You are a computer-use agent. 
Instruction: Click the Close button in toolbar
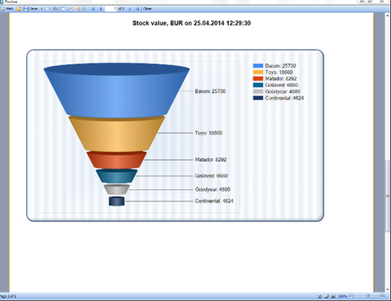[x=147, y=9]
